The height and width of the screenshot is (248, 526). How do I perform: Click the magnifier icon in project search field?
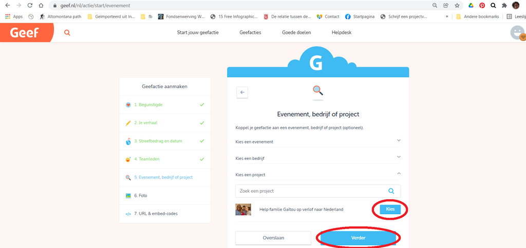(391, 191)
